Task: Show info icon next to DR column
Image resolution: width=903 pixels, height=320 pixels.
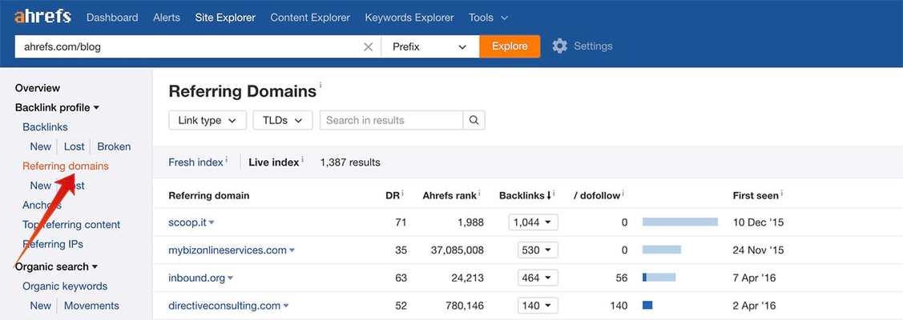Action: pyautogui.click(x=402, y=194)
